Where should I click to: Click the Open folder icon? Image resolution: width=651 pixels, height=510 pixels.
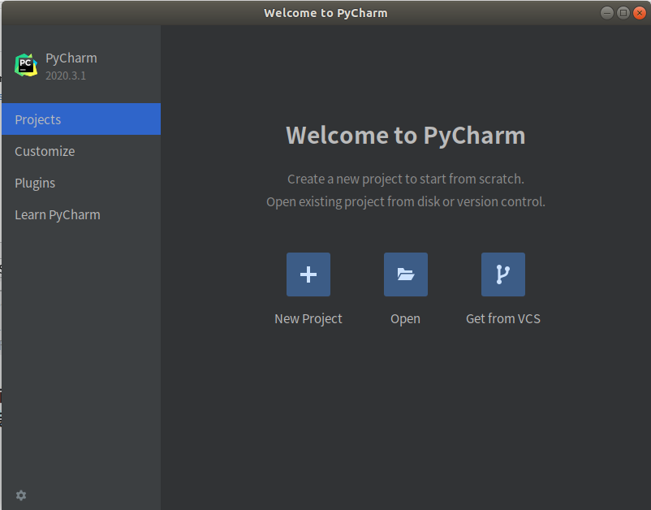pos(406,274)
